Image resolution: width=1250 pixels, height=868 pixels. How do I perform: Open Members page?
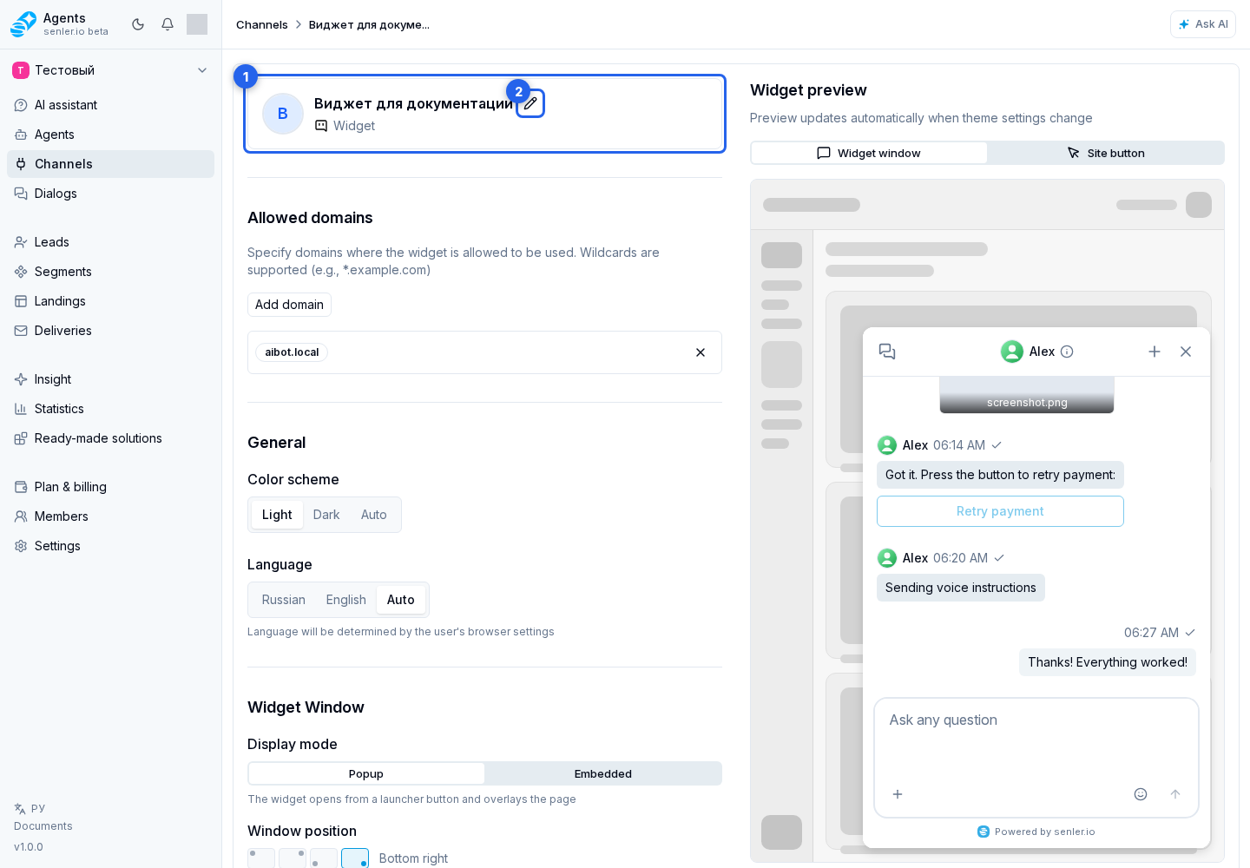110,516
